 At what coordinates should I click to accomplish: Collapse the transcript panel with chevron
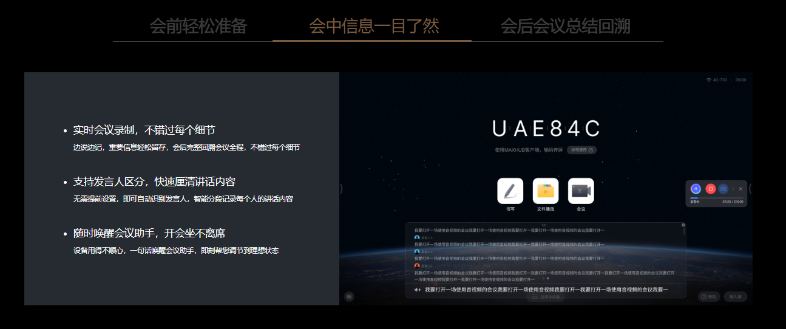pos(544,225)
